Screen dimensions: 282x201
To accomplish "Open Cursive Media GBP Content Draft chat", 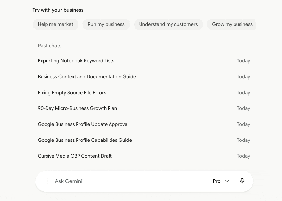I will pyautogui.click(x=144, y=156).
